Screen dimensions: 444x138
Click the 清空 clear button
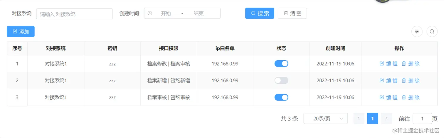292,13
